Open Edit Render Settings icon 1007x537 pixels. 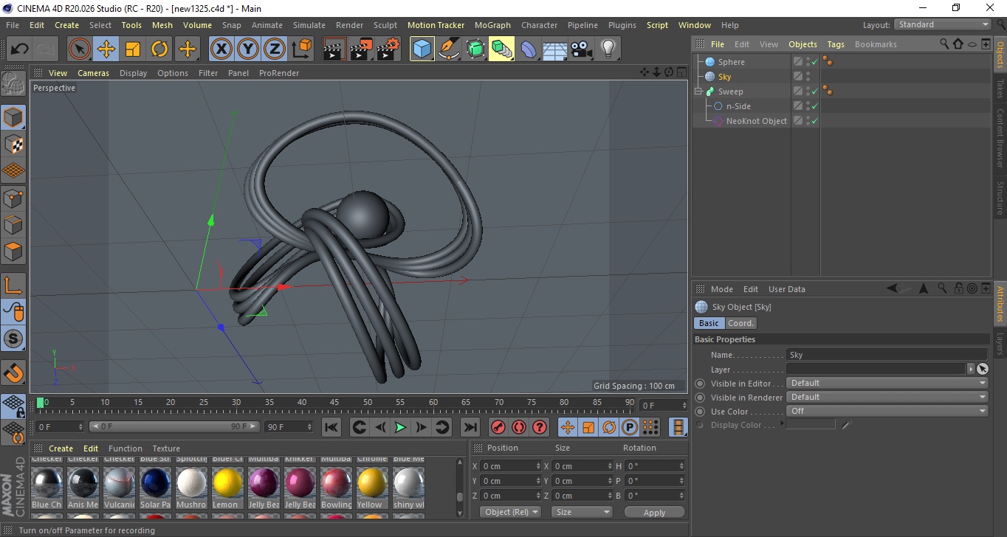388,49
